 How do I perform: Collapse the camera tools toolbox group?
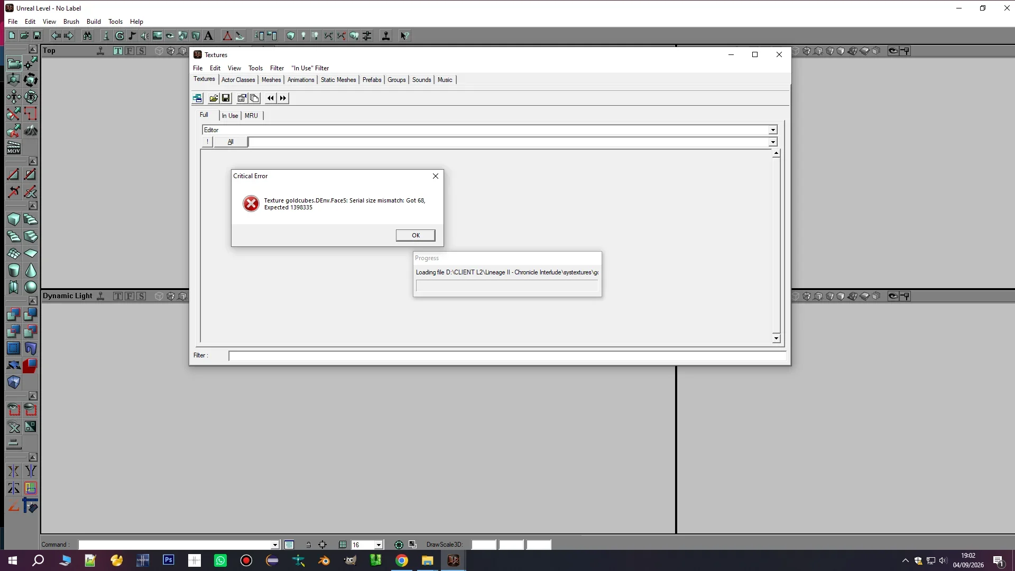[x=33, y=49]
